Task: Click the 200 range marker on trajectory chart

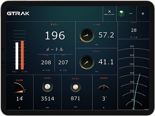Action: point(132,73)
